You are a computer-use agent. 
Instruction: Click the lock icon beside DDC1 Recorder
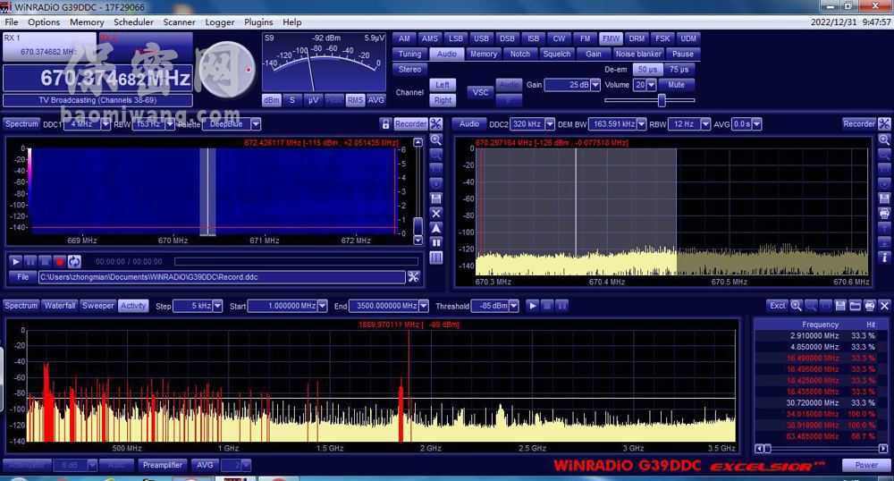(385, 124)
